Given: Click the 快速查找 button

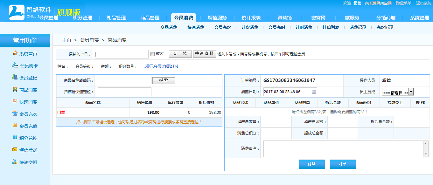Looking at the screenshot, I should click(204, 54).
